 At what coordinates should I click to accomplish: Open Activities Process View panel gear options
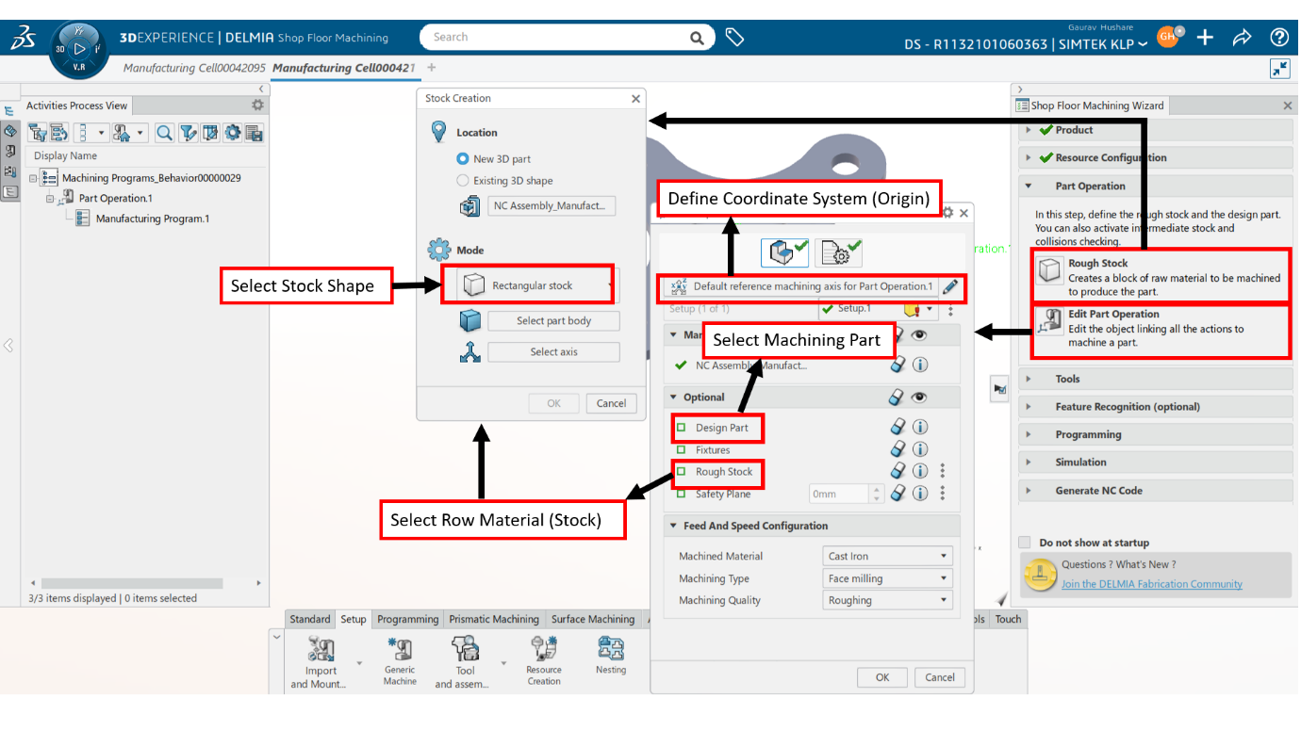pos(257,106)
